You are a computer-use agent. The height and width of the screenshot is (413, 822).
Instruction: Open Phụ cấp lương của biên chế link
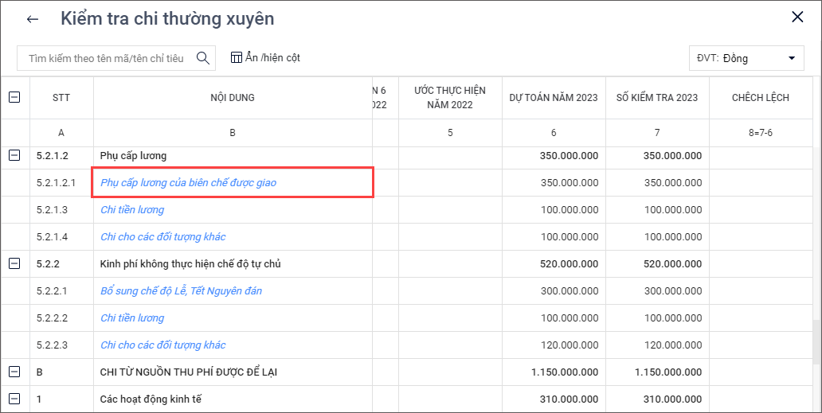click(188, 183)
